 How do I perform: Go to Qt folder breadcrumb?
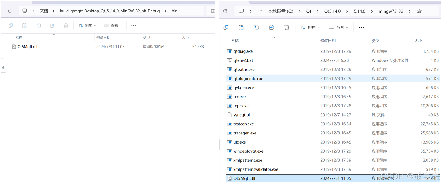pyautogui.click(x=309, y=11)
